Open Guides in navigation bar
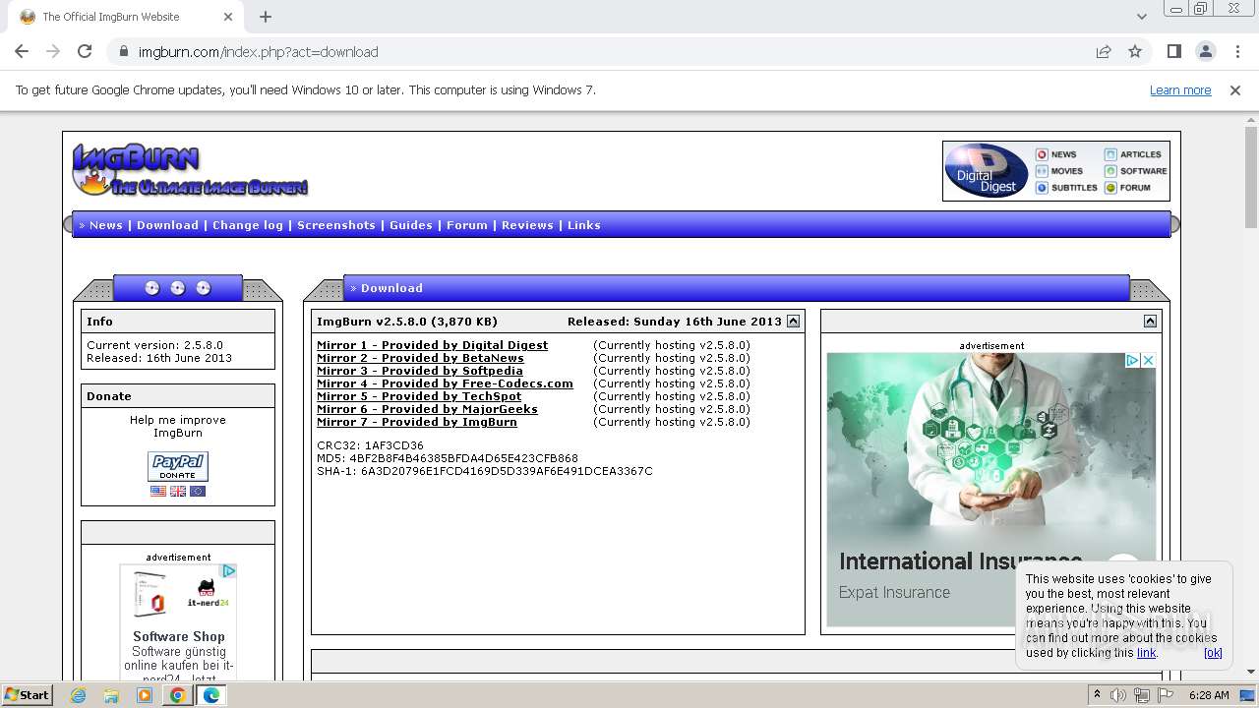Viewport: 1259px width, 708px height. 411,225
